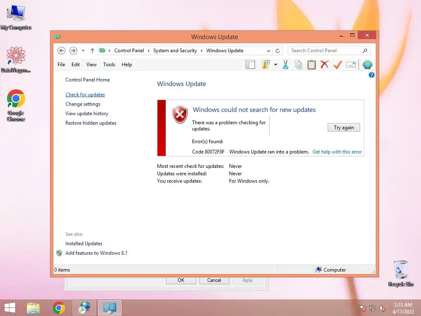
Task: Click the red Delete X icon
Action: [x=324, y=65]
